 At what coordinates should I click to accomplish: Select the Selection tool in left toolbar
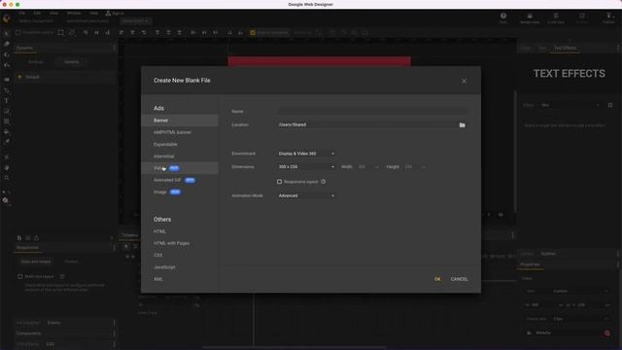click(7, 34)
